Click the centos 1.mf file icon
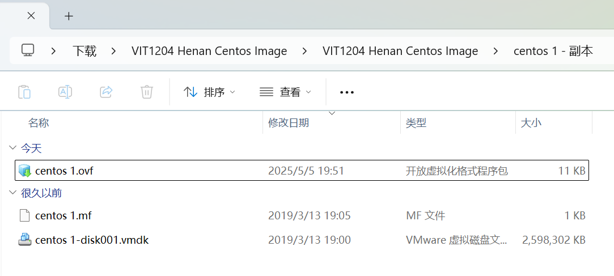The image size is (614, 276). pos(25,215)
